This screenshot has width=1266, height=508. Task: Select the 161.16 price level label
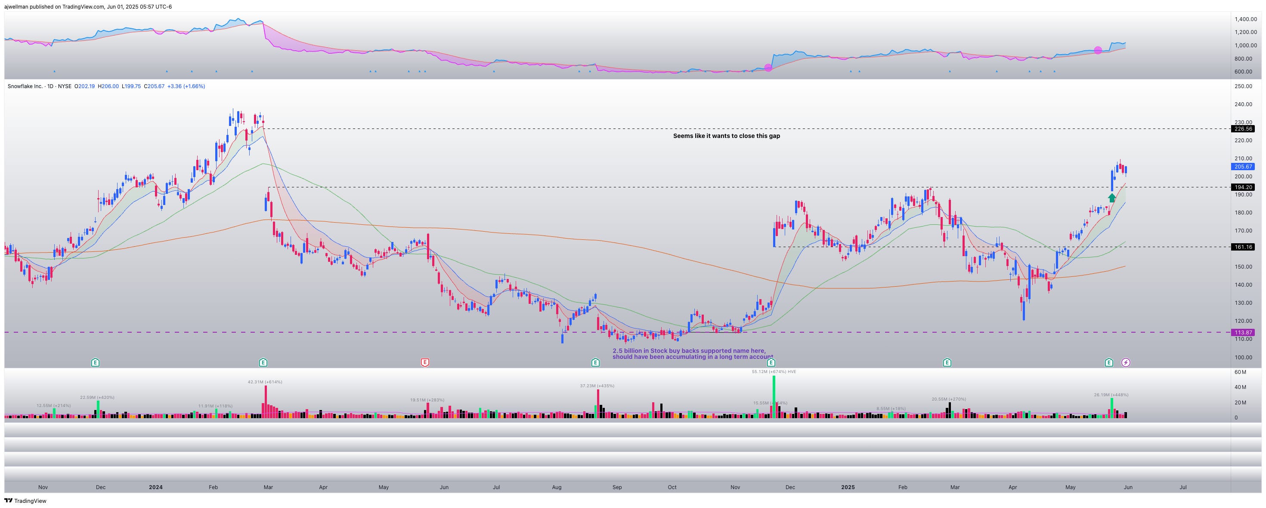tap(1242, 247)
